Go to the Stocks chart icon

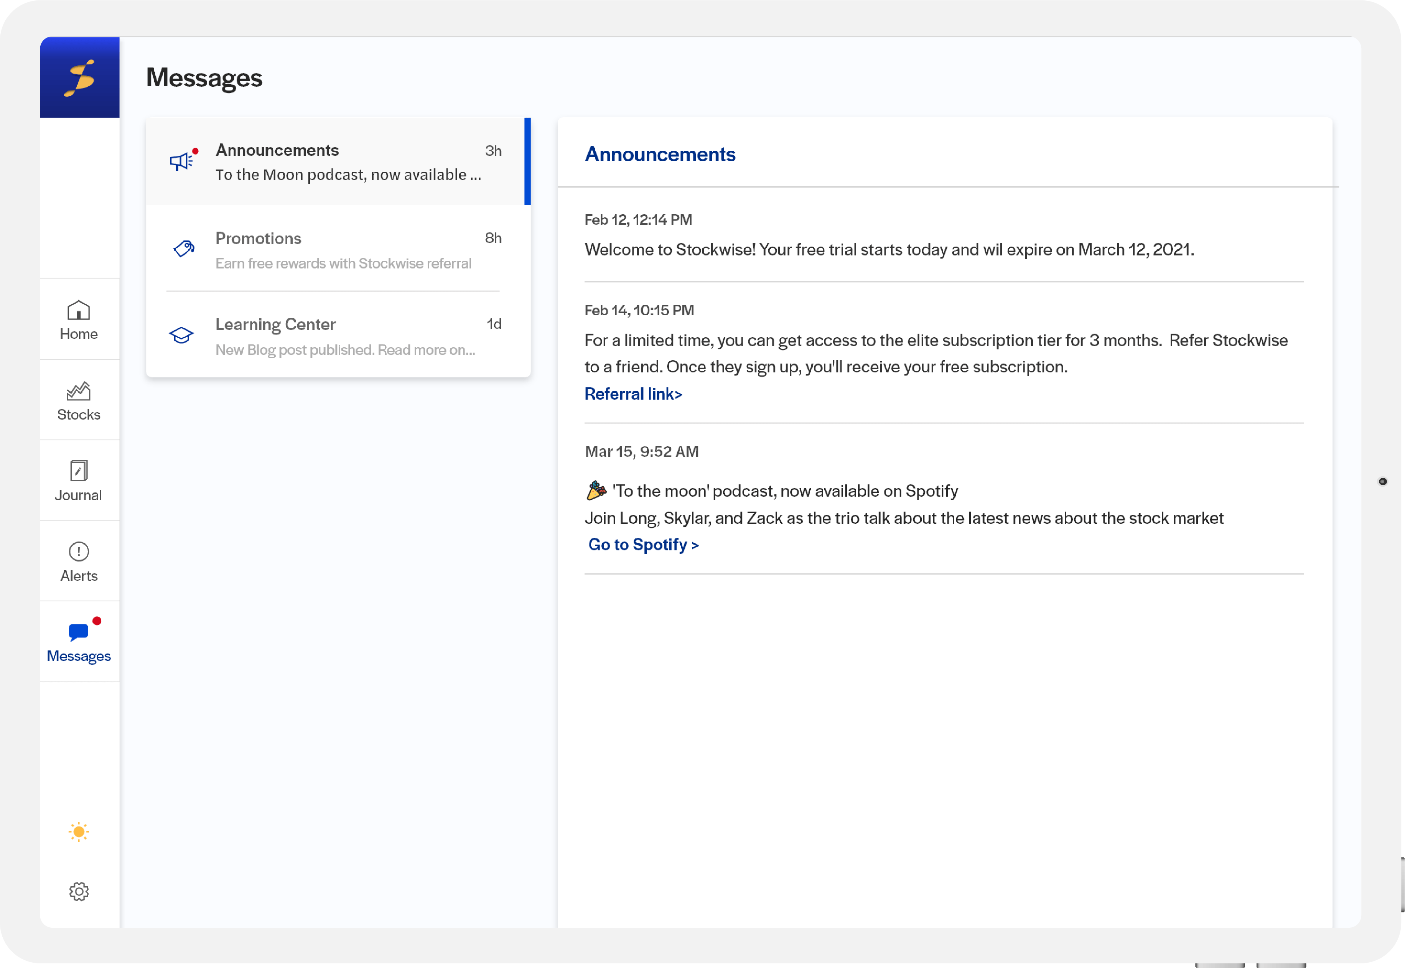click(x=79, y=391)
